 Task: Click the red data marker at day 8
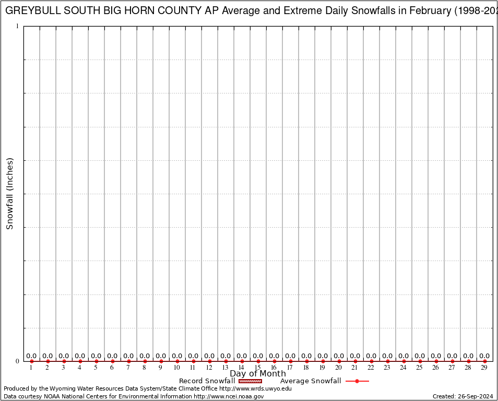[145, 361]
